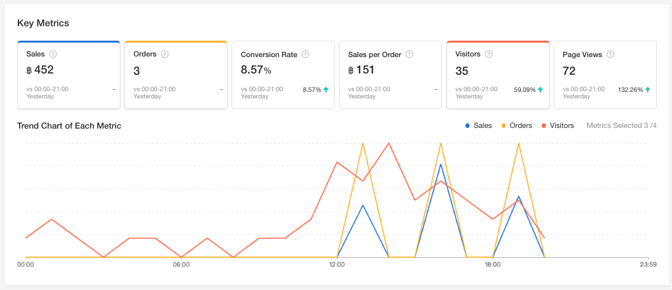Click the Page Views question mark icon
This screenshot has height=290, width=672.
(611, 54)
